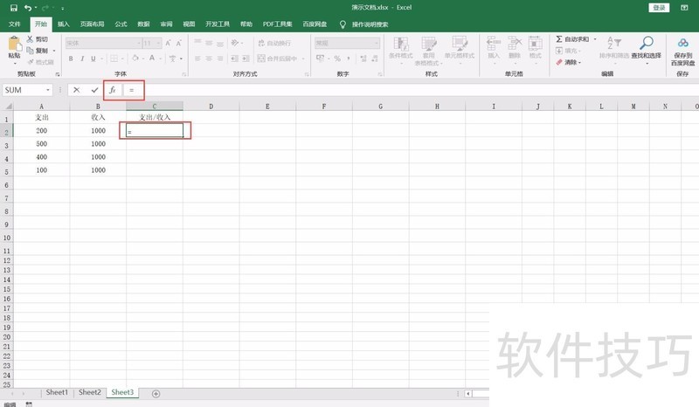Click the Tell Me search box (操作说明搜索)
Image resolution: width=699 pixels, height=407 pixels.
(370, 24)
